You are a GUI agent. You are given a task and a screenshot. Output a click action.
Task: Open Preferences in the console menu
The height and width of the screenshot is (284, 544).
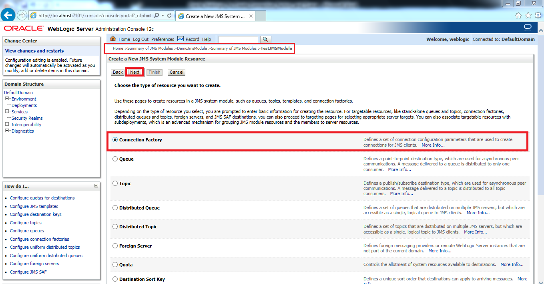click(x=163, y=39)
